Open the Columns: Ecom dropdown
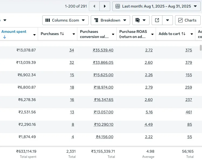The height and width of the screenshot is (164, 202). 65,20
